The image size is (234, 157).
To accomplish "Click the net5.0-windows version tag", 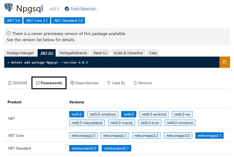I will (x=103, y=114).
